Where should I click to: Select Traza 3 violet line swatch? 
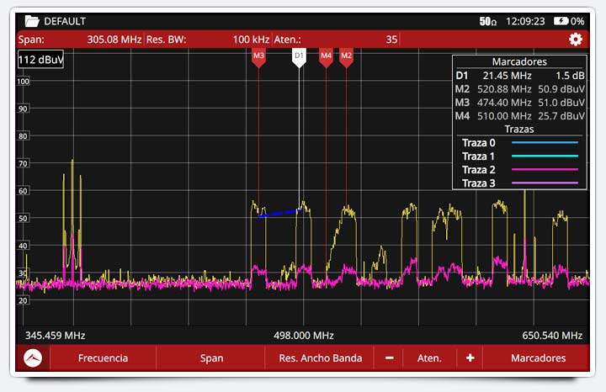point(545,183)
